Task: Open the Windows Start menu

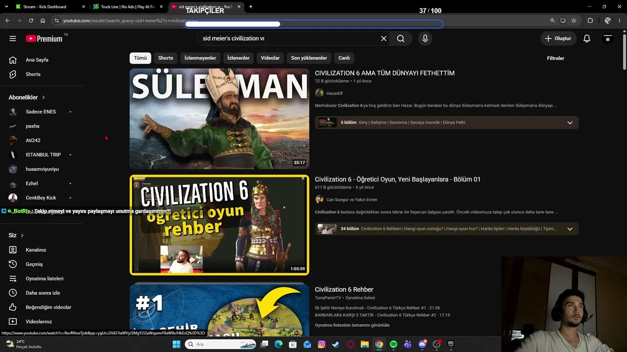Action: [176, 344]
